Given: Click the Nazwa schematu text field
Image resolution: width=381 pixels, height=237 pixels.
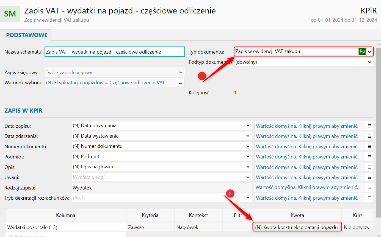Looking at the screenshot, I should tap(115, 52).
